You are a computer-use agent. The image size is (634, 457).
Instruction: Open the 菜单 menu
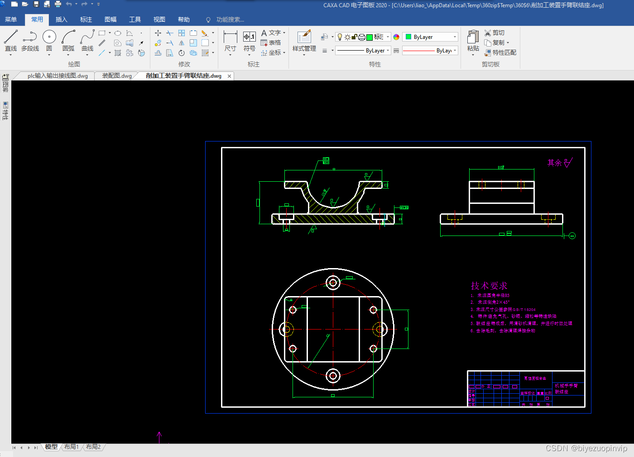click(x=11, y=19)
